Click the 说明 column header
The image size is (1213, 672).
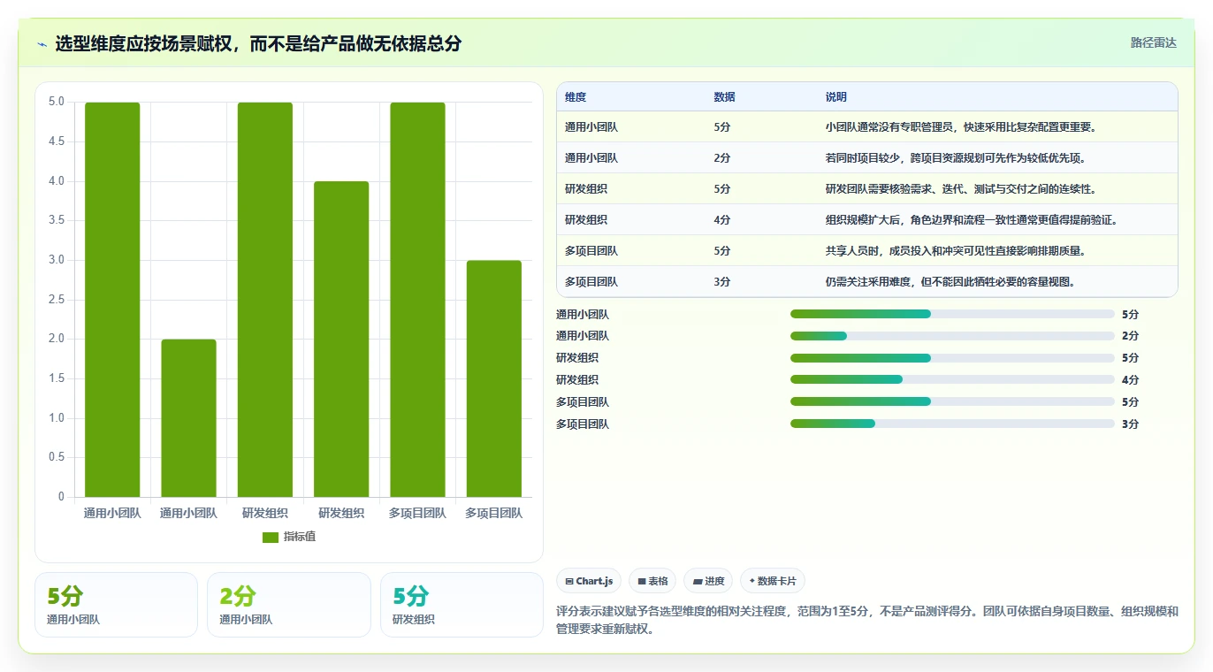[836, 97]
